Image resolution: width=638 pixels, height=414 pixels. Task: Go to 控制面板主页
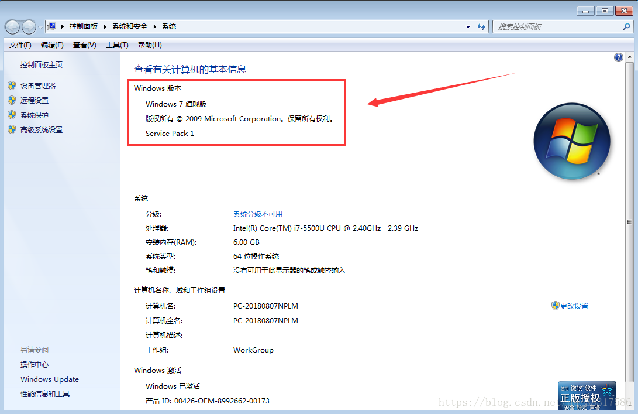point(42,65)
